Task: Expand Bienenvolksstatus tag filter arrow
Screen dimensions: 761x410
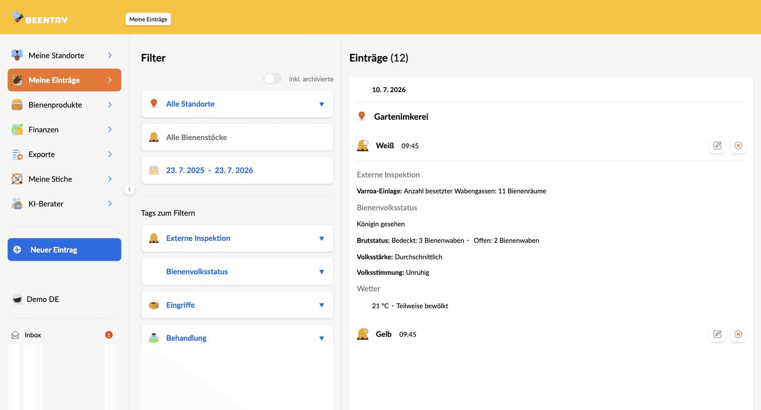Action: pyautogui.click(x=322, y=272)
